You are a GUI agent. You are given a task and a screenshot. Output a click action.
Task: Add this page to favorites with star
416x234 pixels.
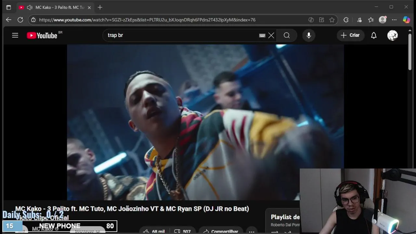point(332,20)
